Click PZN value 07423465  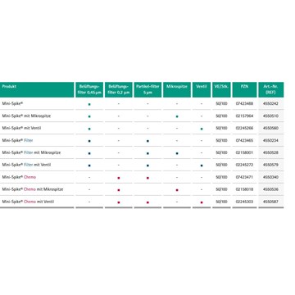[244, 140]
